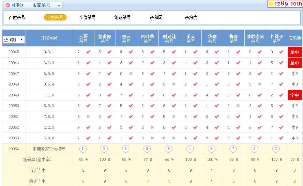
Task: Click the draw numbers 8, 0, 9
Action: (x=49, y=73)
